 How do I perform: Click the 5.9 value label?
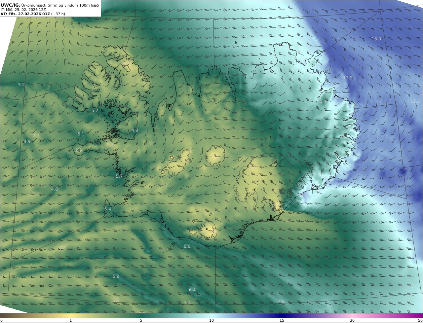pos(116,276)
